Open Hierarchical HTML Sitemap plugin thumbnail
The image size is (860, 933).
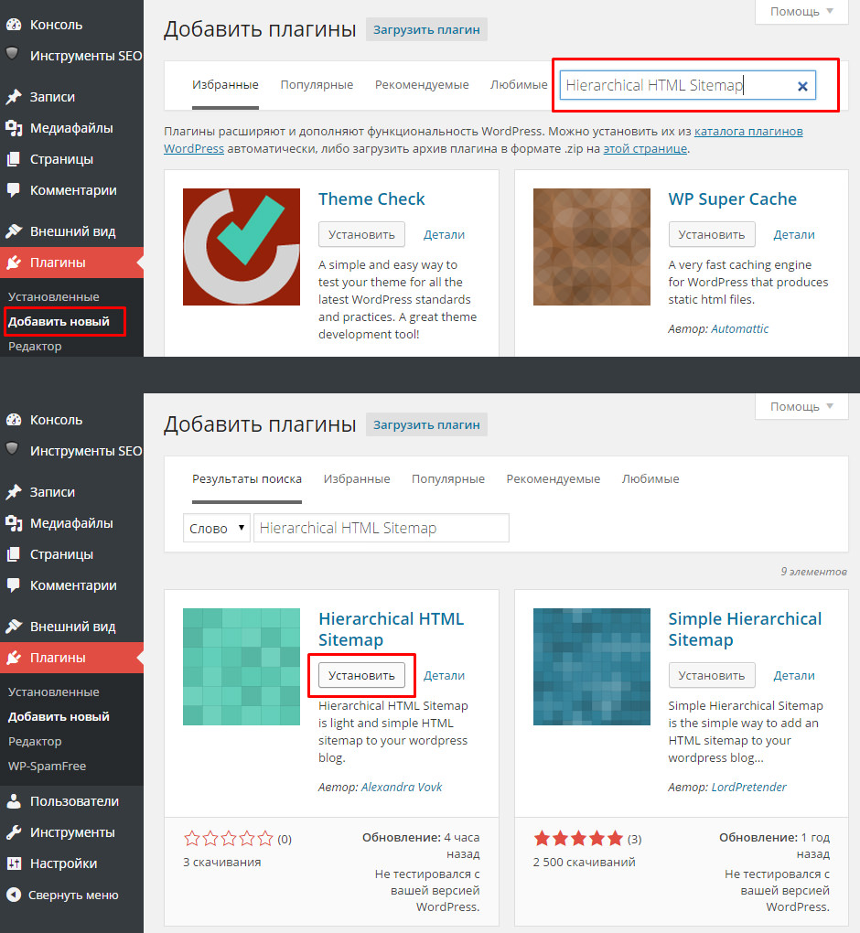[x=241, y=667]
